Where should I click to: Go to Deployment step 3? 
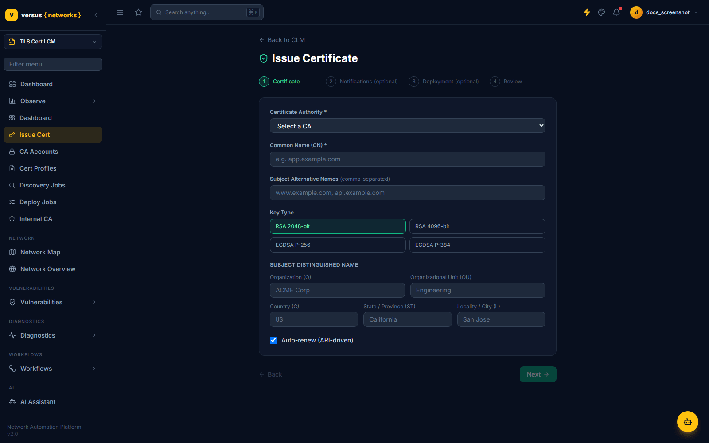(444, 82)
